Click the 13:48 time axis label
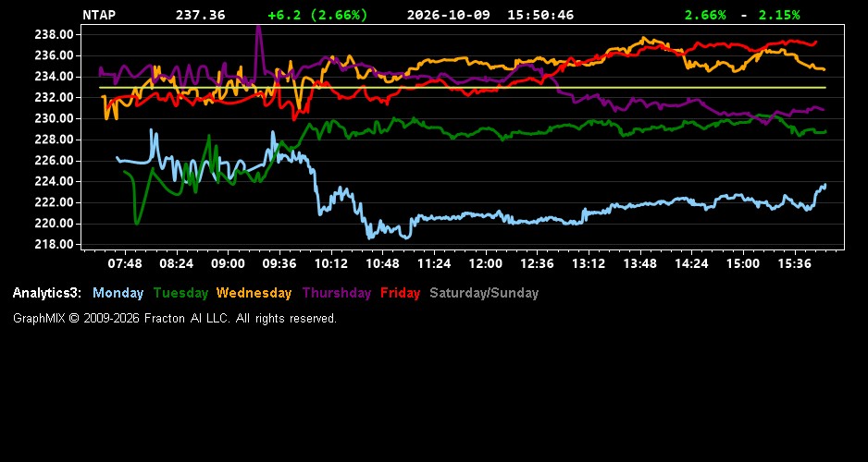This screenshot has height=462, width=868. click(x=640, y=263)
